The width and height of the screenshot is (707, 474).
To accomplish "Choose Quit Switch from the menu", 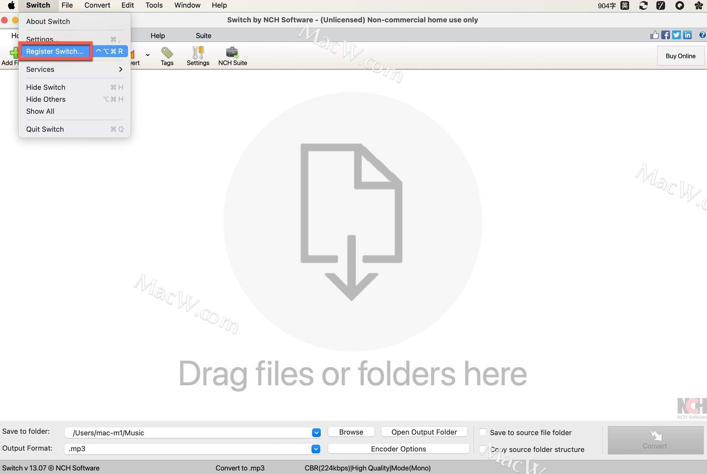I will tap(45, 129).
